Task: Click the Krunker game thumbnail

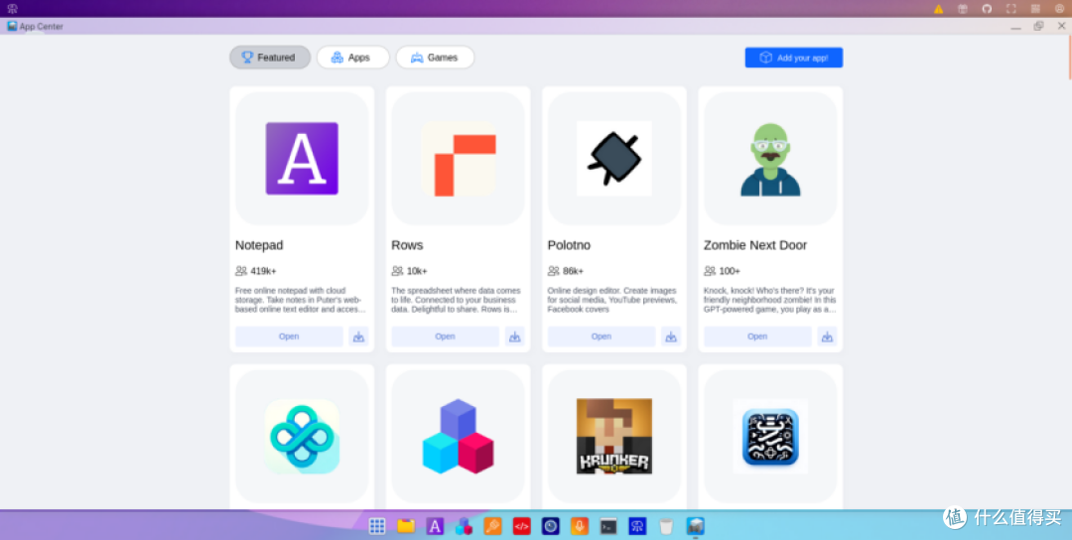Action: click(614, 436)
